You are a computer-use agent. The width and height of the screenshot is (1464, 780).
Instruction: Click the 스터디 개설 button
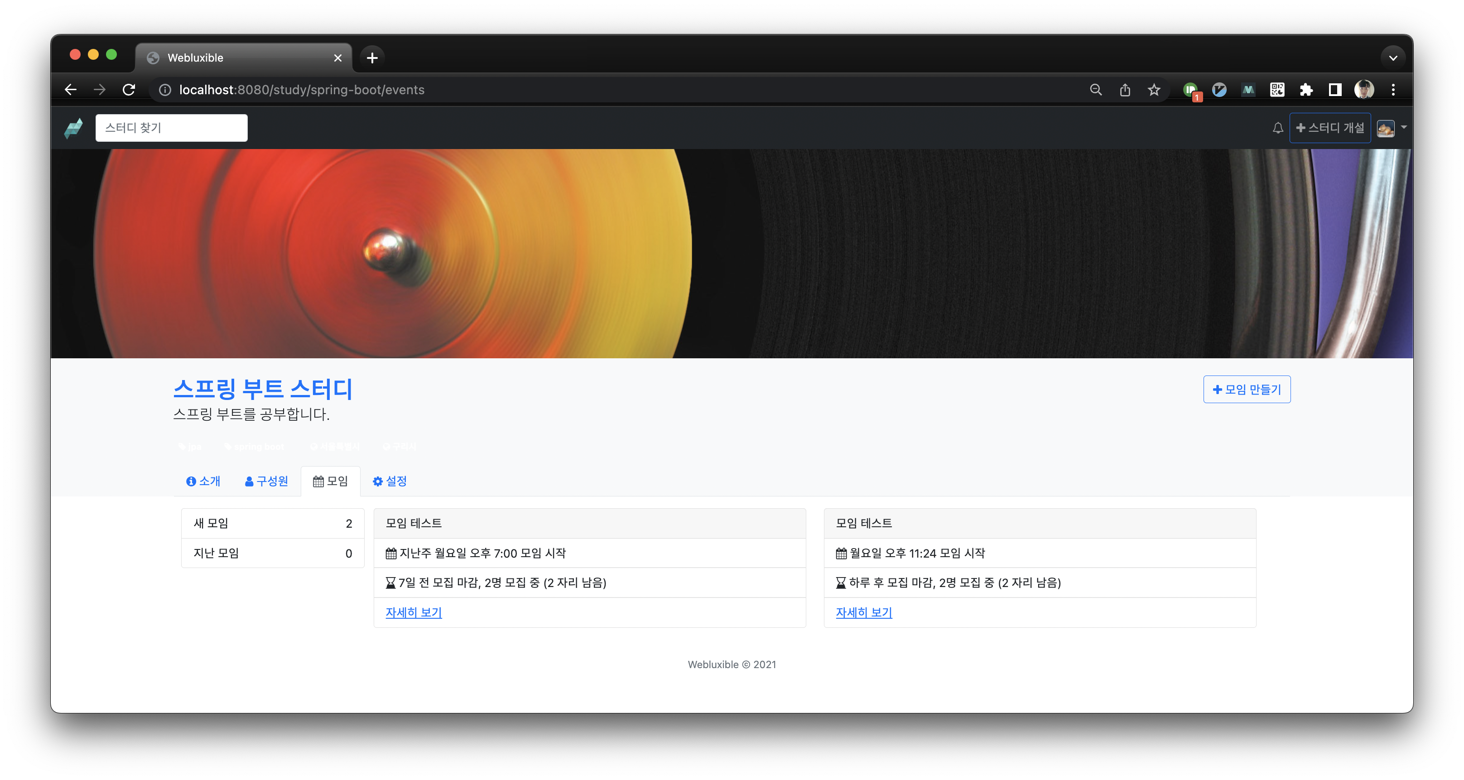[1330, 128]
